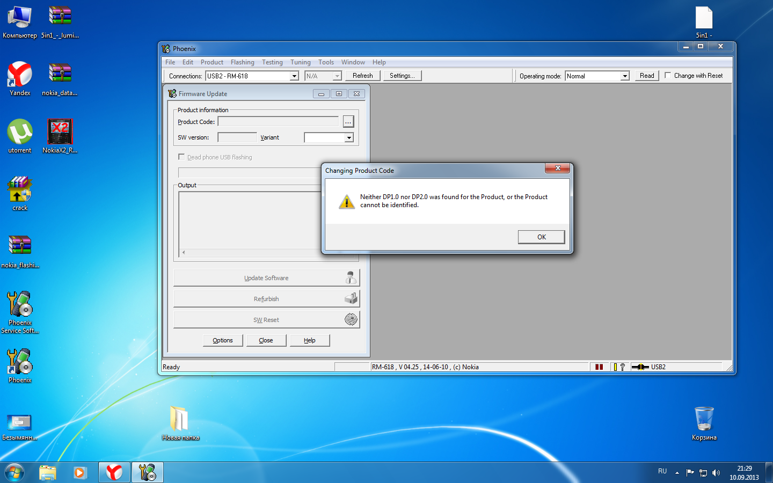773x483 pixels.
Task: Browse product code with ellipsis button
Action: [x=348, y=122]
